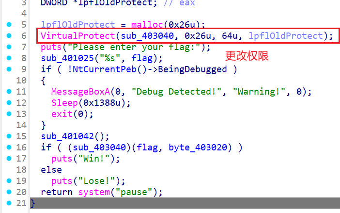The width and height of the screenshot is (340, 213).
Task: Toggle the breakpoint dot on line 12
Action: [x=9, y=102]
